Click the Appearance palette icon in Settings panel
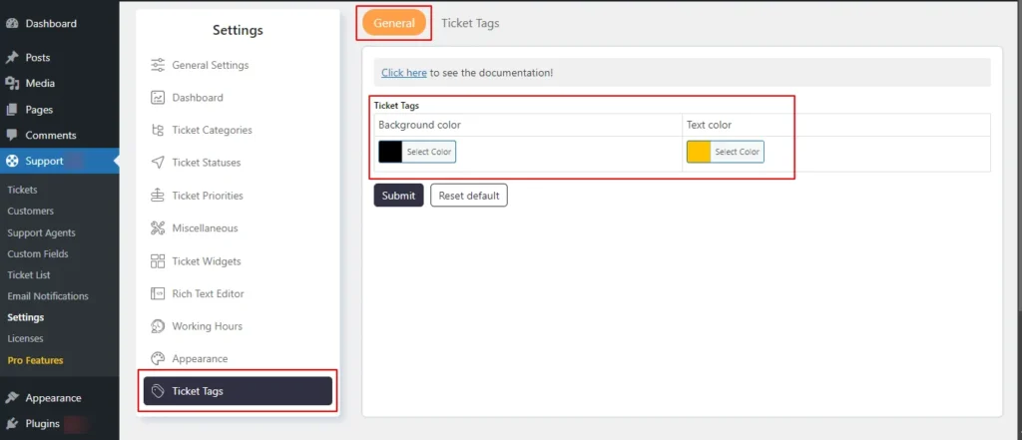This screenshot has width=1022, height=440. coord(157,358)
